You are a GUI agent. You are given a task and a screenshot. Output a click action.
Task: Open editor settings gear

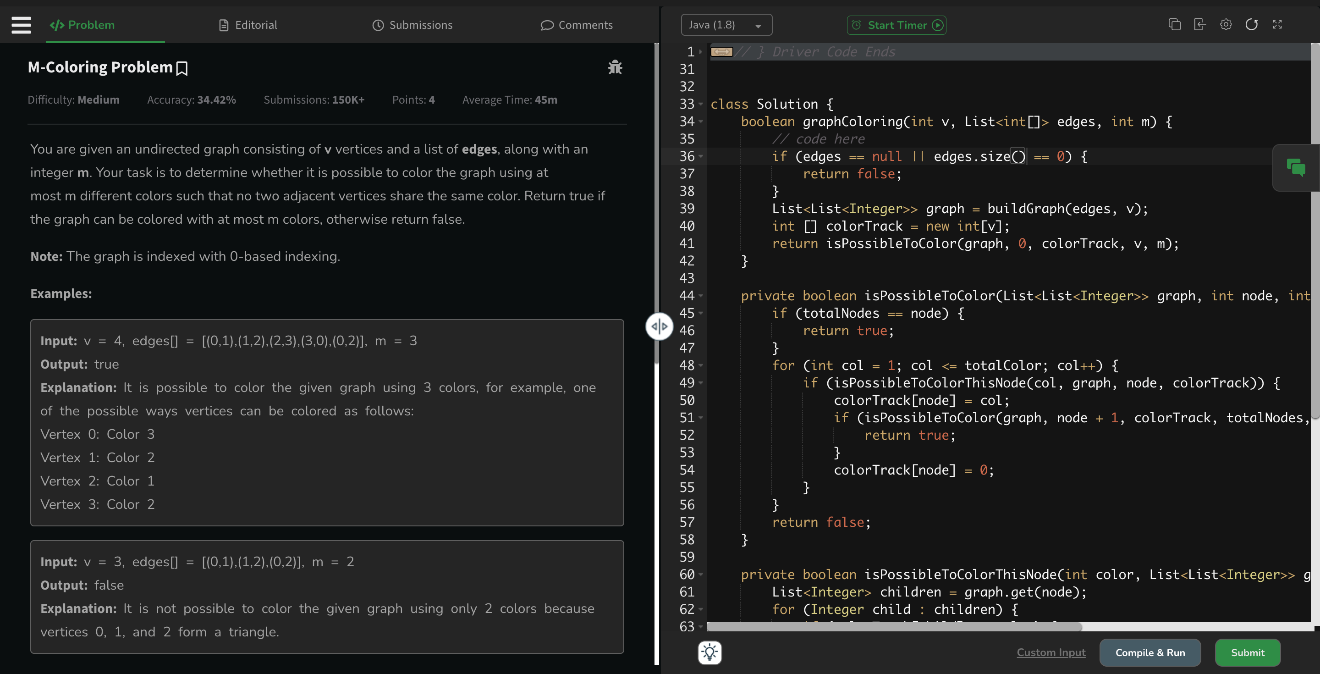coord(1225,25)
